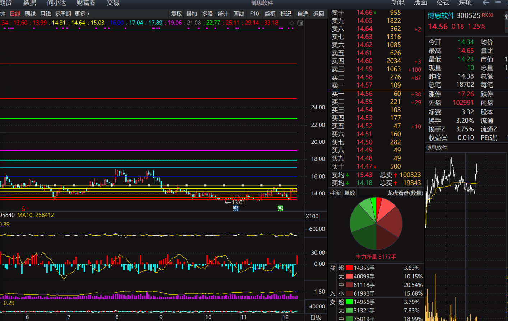Click the red down arrow beside 买十 price
Viewport: 508px width, 321px height.
(x=375, y=167)
